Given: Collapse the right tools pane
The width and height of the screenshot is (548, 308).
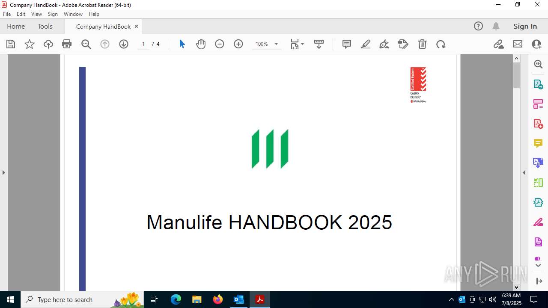Looking at the screenshot, I should pyautogui.click(x=524, y=172).
